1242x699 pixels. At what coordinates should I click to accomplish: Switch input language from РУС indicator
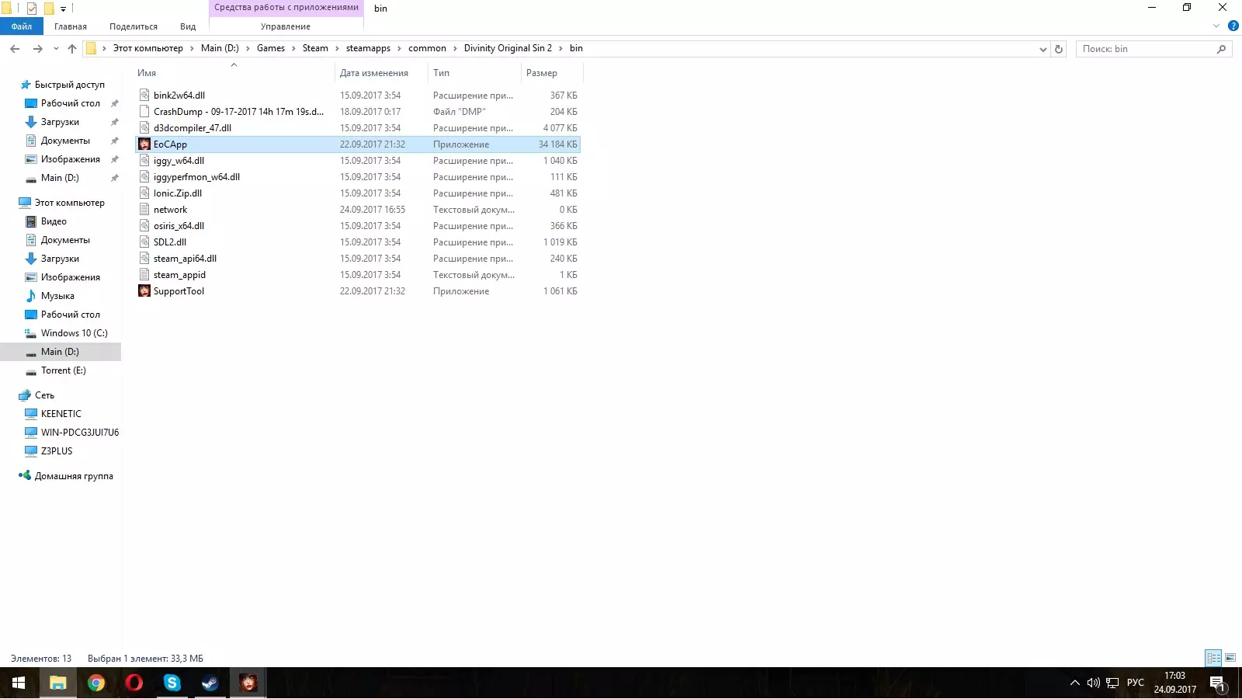[1136, 683]
